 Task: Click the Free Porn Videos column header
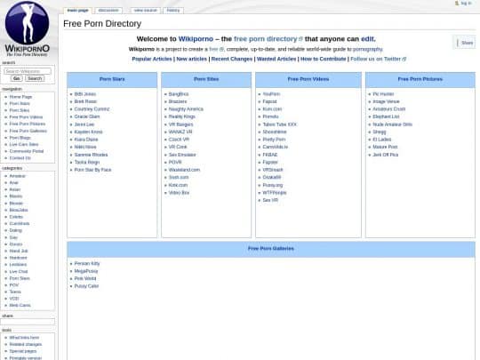[308, 79]
